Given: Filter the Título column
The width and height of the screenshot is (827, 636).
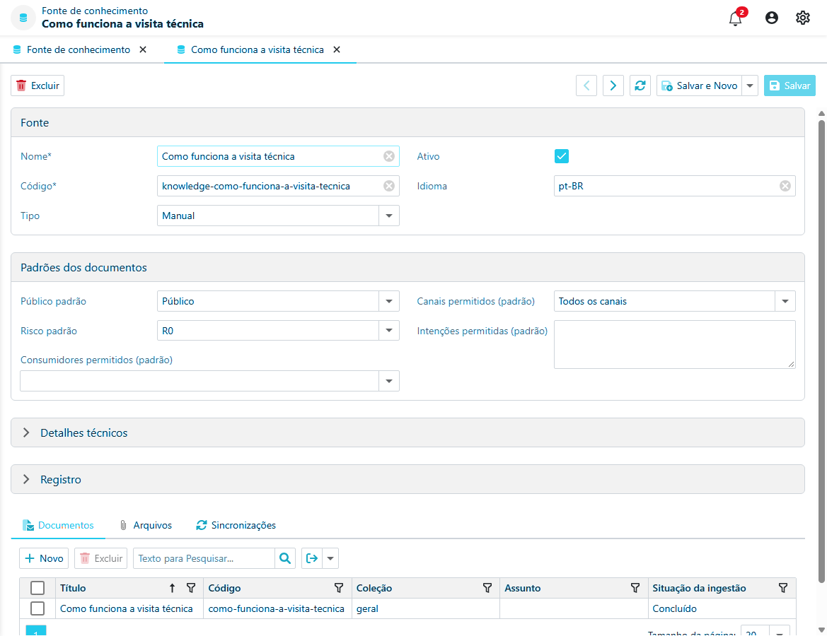Looking at the screenshot, I should 191,588.
